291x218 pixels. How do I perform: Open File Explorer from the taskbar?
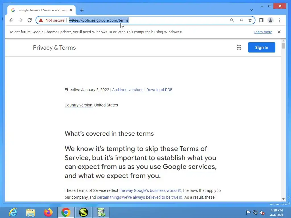[x=31, y=212]
